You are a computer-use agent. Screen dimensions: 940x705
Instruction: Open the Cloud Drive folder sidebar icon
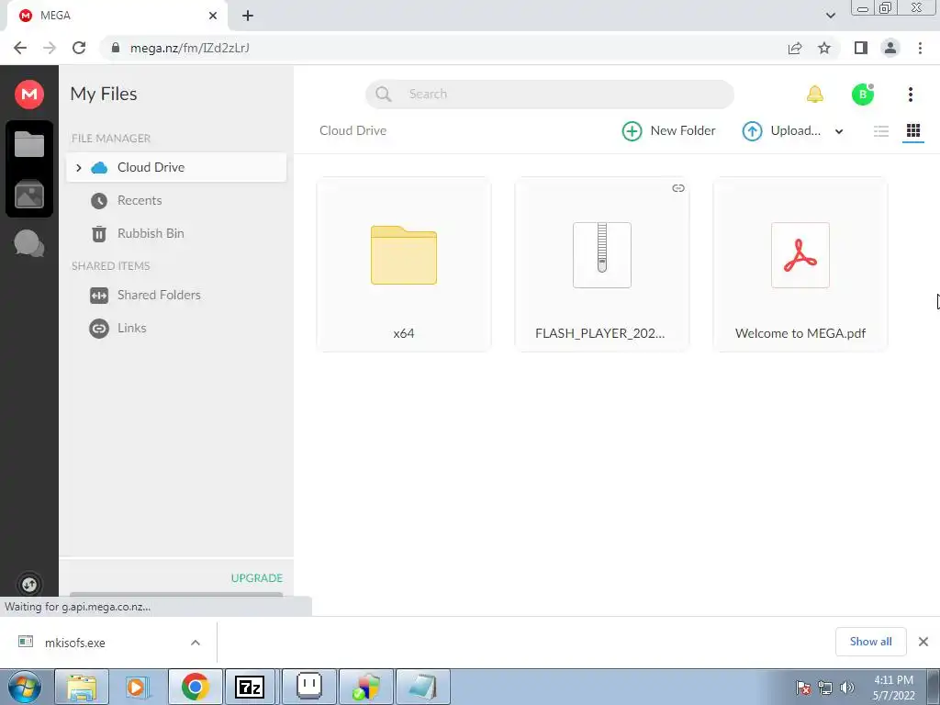point(29,144)
